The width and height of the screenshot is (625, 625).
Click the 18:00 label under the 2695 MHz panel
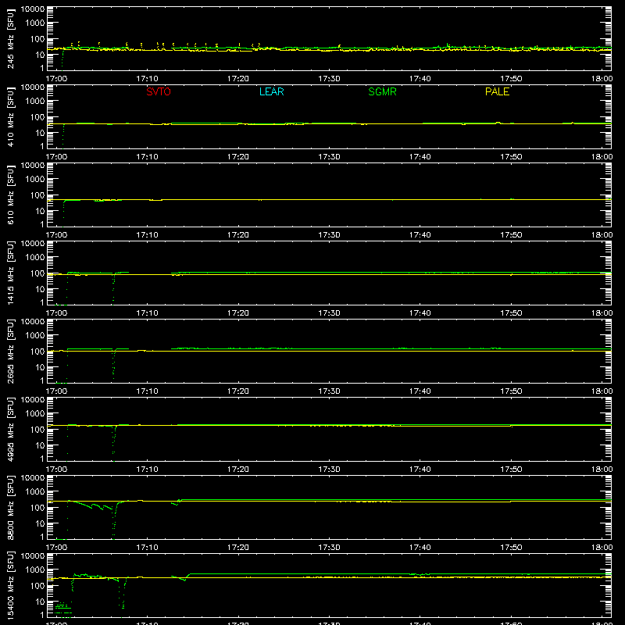click(602, 391)
